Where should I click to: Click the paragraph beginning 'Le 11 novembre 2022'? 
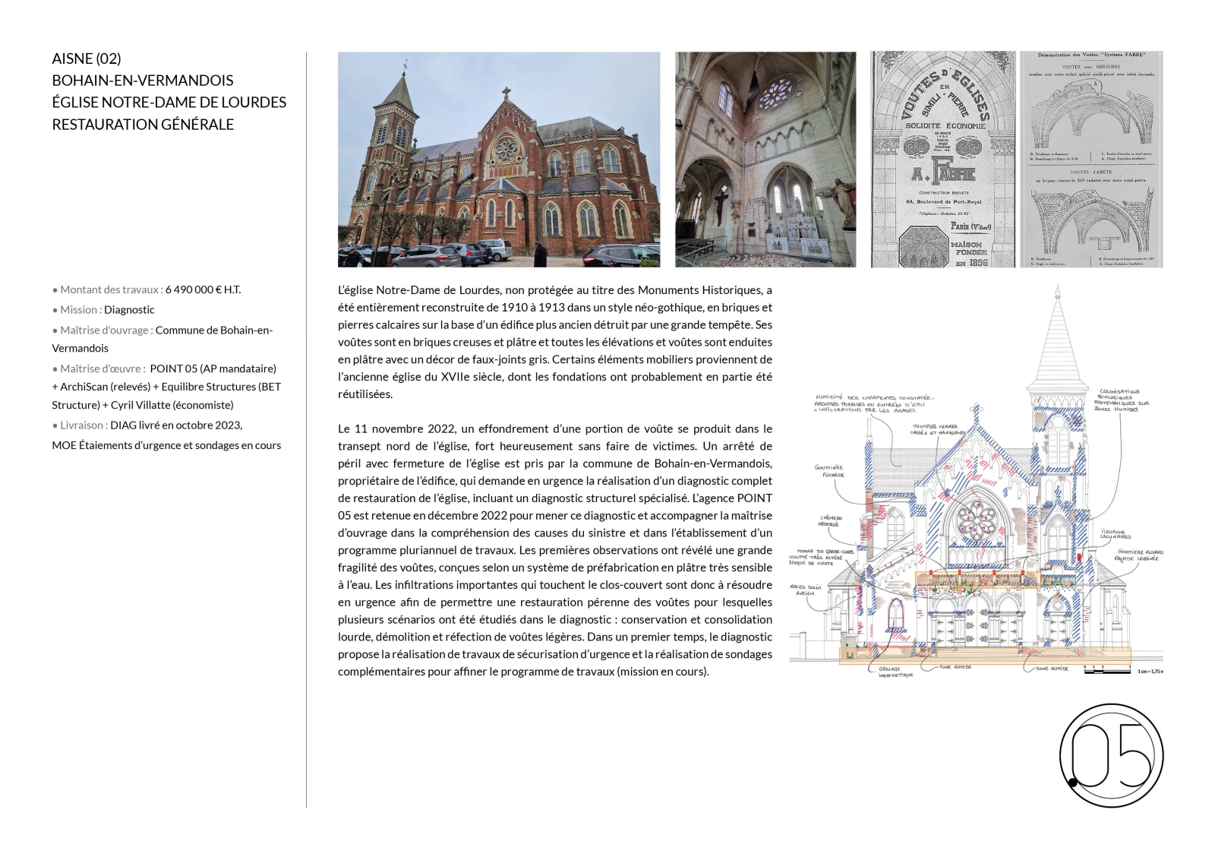pos(554,550)
